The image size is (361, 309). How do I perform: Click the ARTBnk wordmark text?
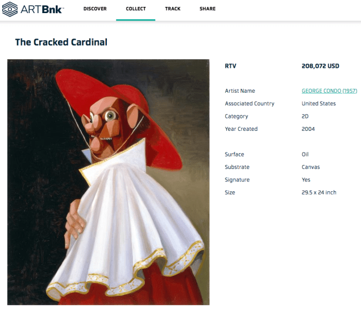pos(42,10)
